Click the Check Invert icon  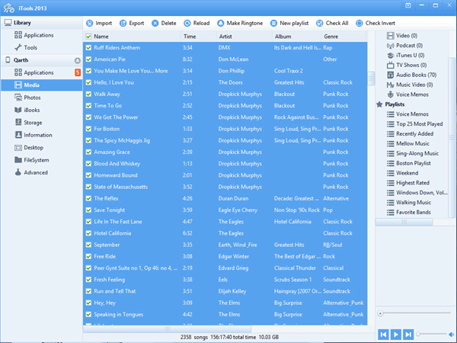[360, 23]
